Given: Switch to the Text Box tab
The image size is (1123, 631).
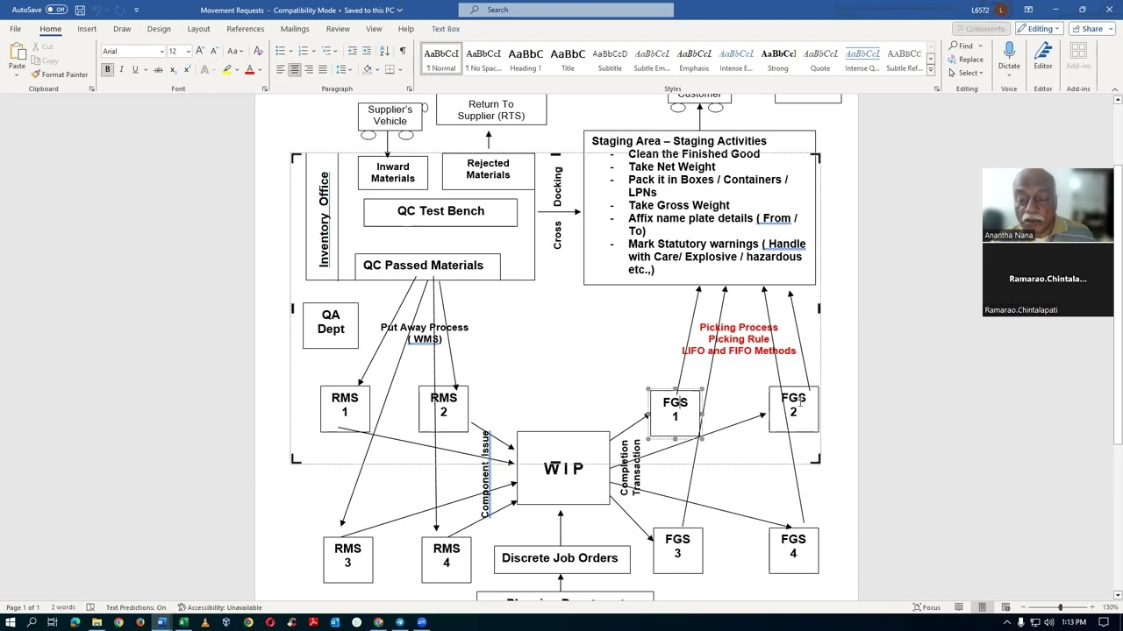Looking at the screenshot, I should click(446, 29).
